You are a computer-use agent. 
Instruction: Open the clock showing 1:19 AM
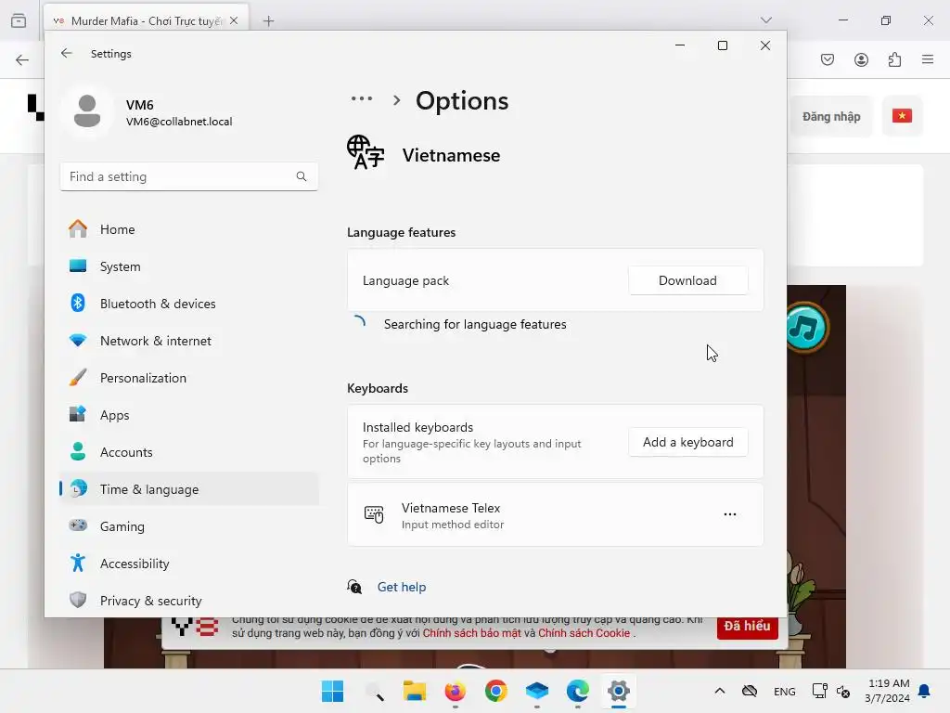click(888, 691)
